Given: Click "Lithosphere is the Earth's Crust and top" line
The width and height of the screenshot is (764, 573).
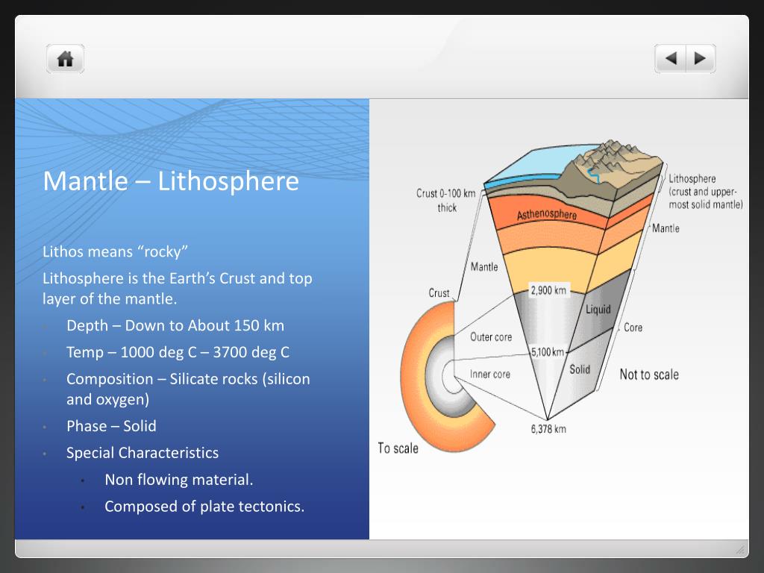Looking at the screenshot, I should tap(178, 278).
